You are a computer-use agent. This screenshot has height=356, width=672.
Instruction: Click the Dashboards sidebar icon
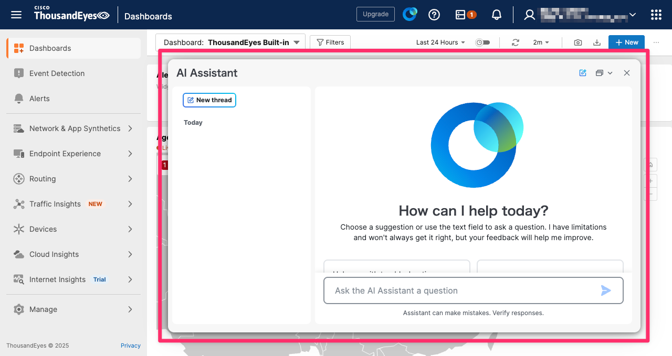(x=19, y=48)
